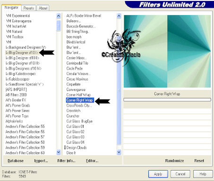Open Help for Filters Unlimited
The width and height of the screenshot is (214, 181).
[x=203, y=174]
